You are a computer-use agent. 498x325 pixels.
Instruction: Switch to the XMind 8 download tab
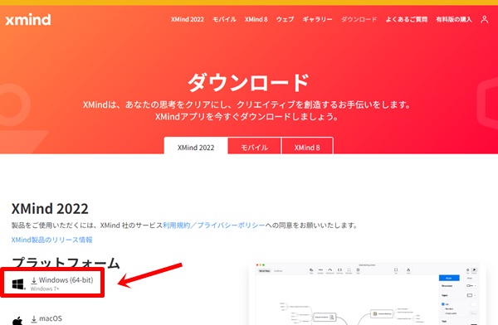point(307,146)
